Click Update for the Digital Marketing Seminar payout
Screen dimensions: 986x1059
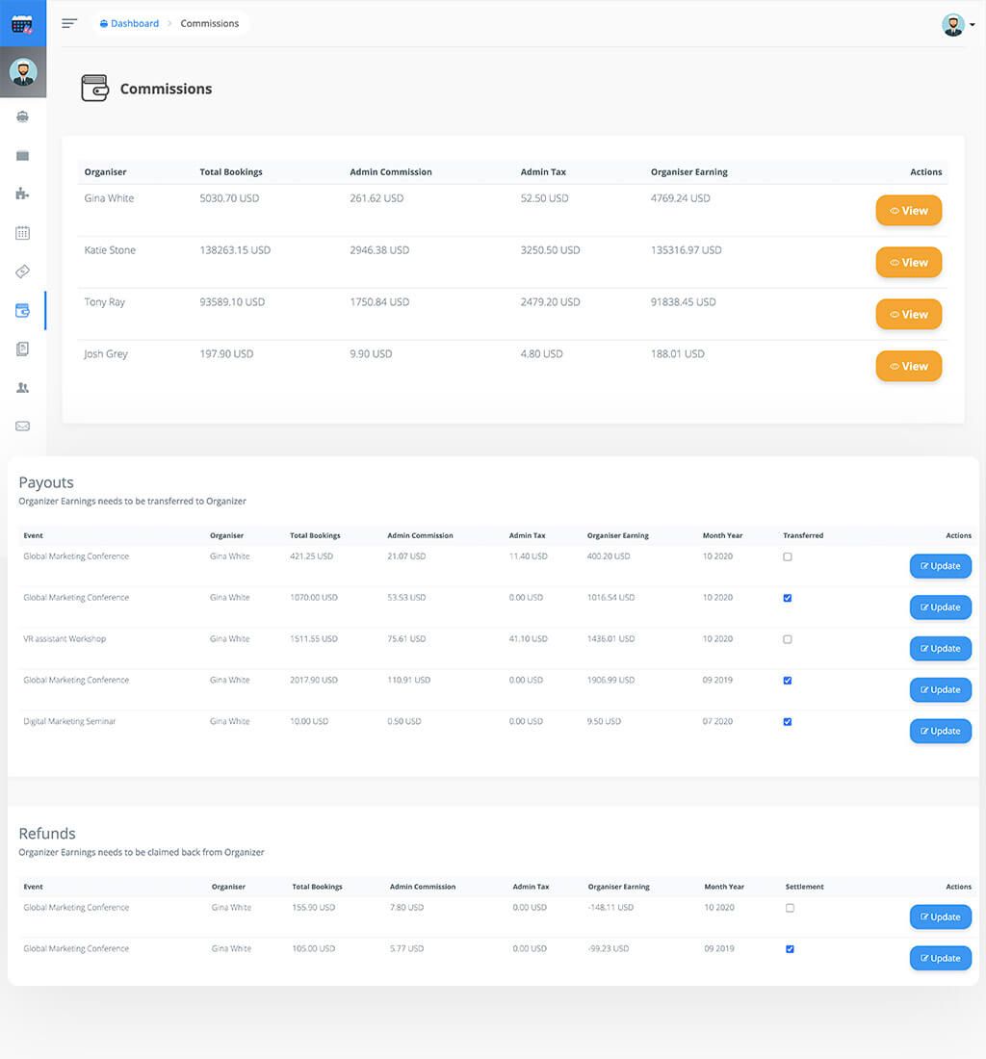coord(940,731)
